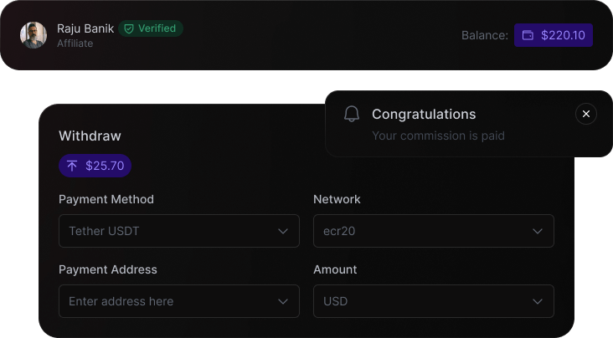Viewport: 613px width, 338px height.
Task: Open the Payment Method dropdown
Action: coord(178,231)
